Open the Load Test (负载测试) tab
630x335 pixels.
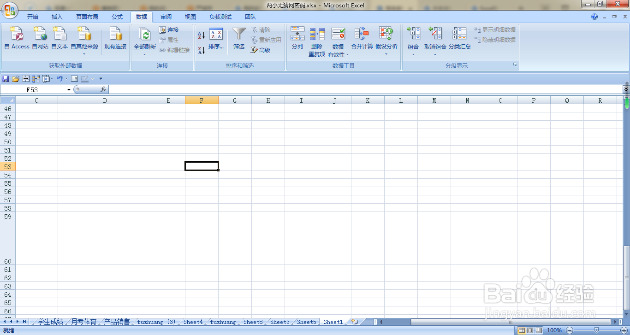(220, 17)
